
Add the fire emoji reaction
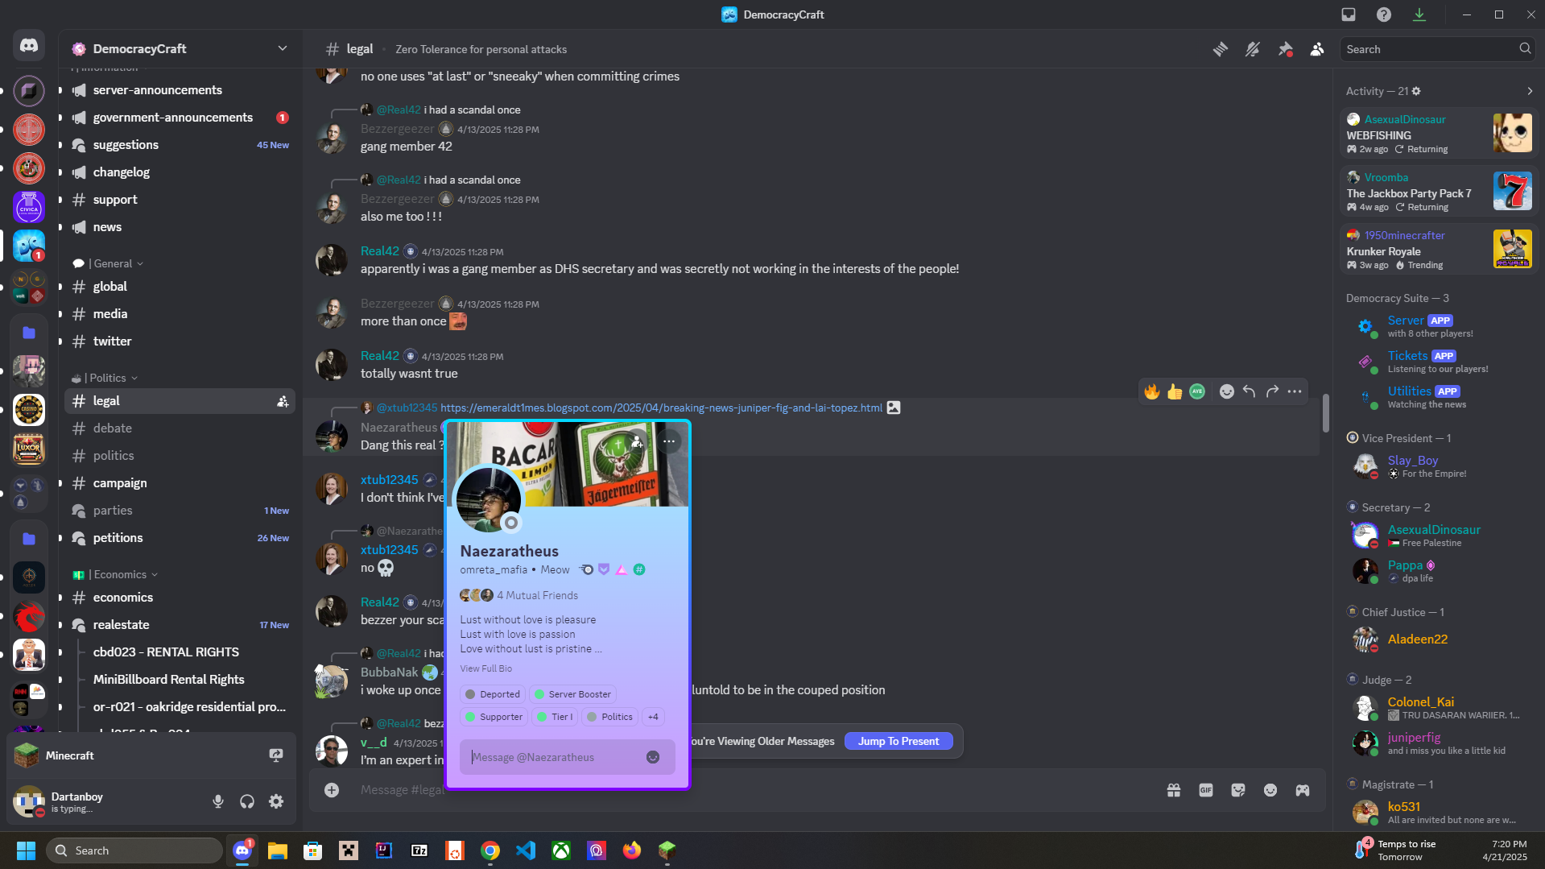[x=1152, y=391]
